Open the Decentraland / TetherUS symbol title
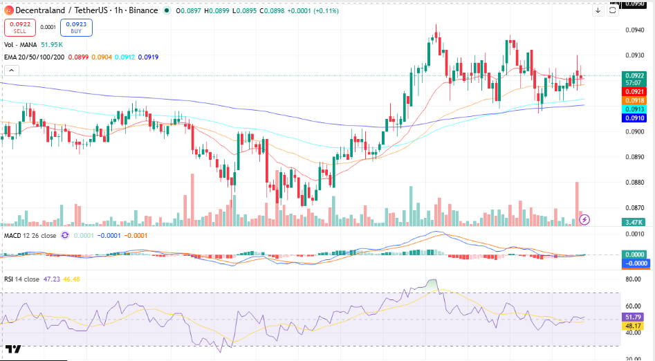Screen dimensions: 655x361 86,10
